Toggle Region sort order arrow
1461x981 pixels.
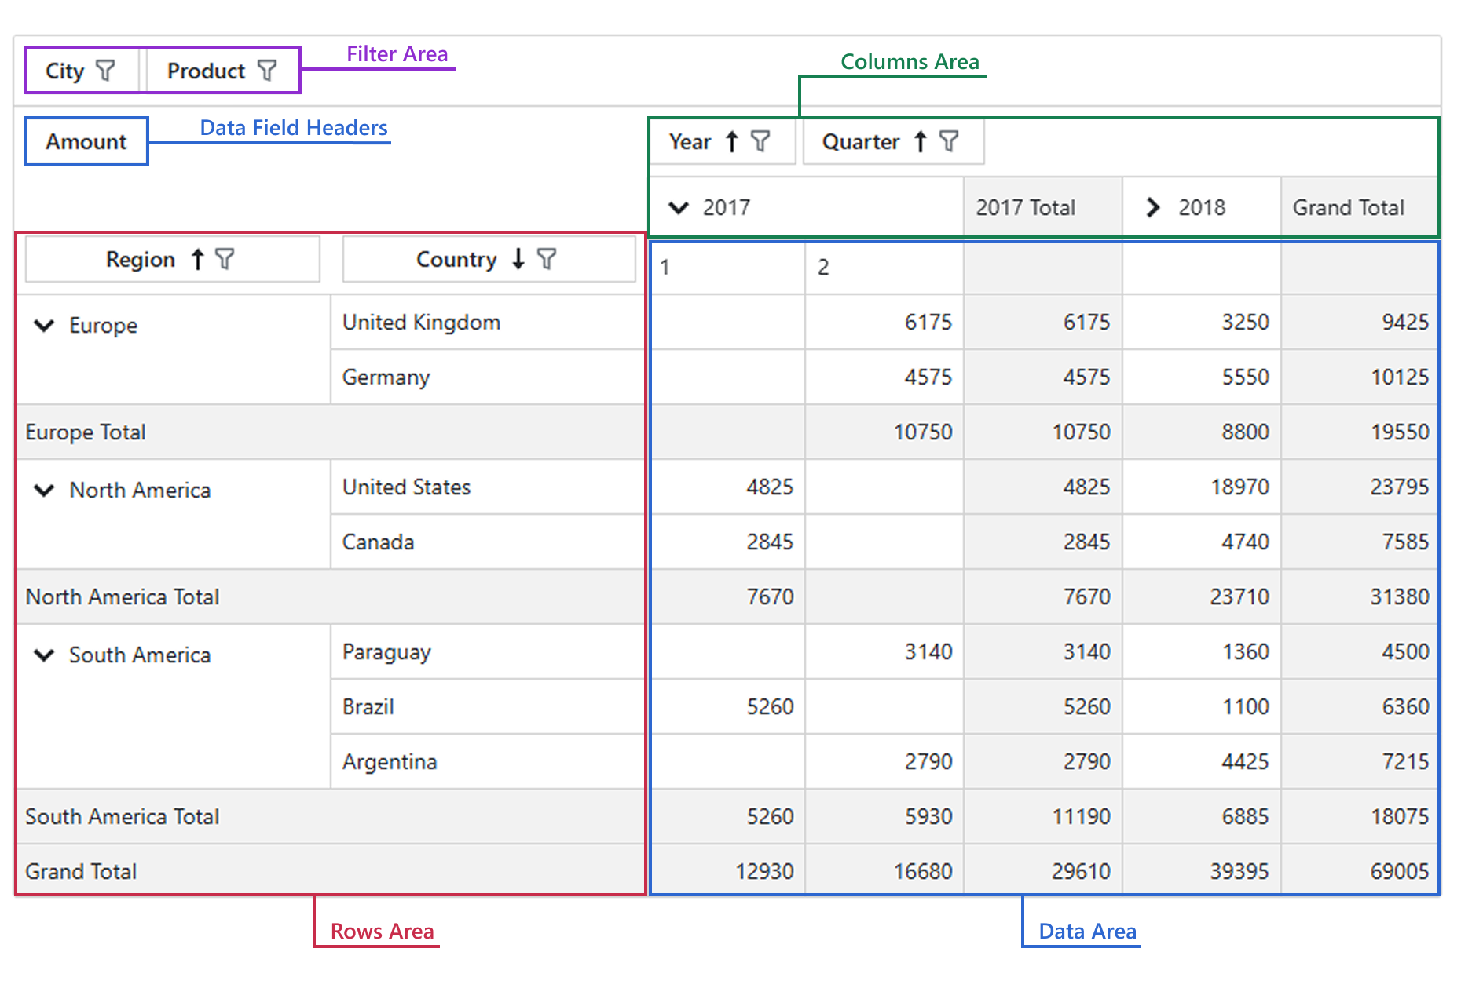click(198, 259)
